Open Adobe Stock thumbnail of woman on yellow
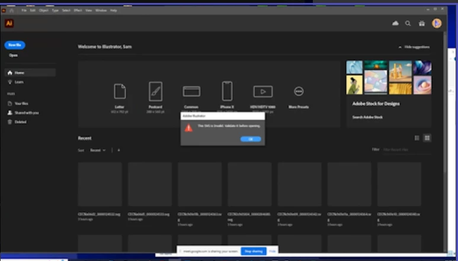This screenshot has width=458, height=261. point(354,85)
